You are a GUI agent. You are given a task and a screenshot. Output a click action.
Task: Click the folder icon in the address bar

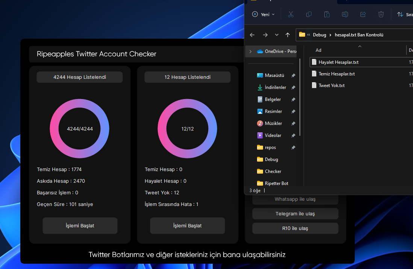point(302,35)
